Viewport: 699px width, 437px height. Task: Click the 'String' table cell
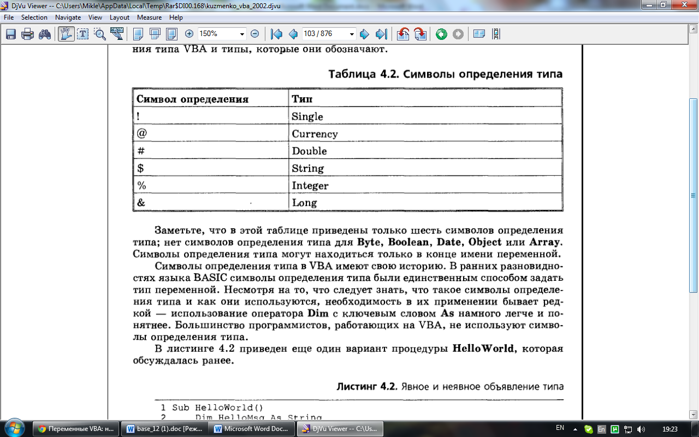(x=425, y=168)
